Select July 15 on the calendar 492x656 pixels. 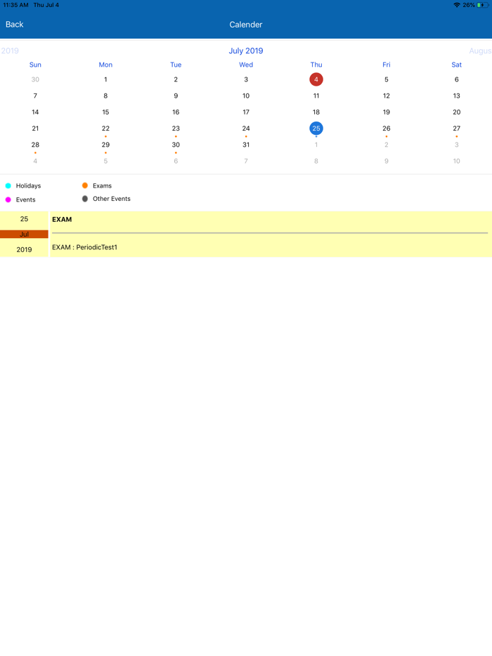click(105, 112)
